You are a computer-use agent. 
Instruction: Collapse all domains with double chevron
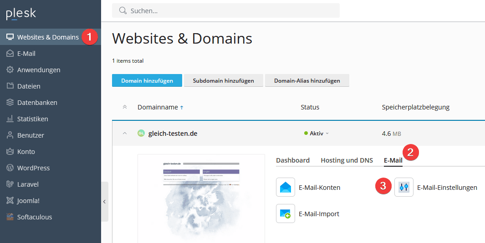click(x=125, y=107)
